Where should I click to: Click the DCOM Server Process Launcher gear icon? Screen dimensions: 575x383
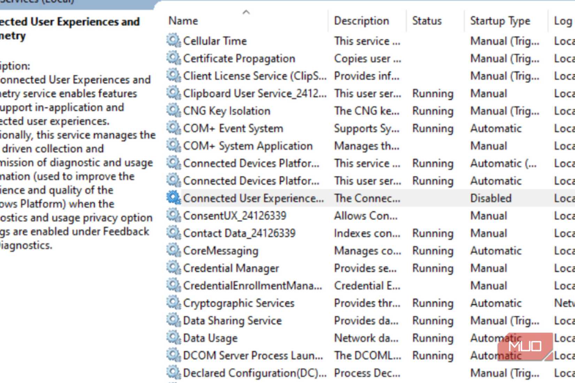174,355
